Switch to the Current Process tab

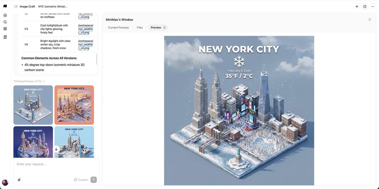coord(118,28)
